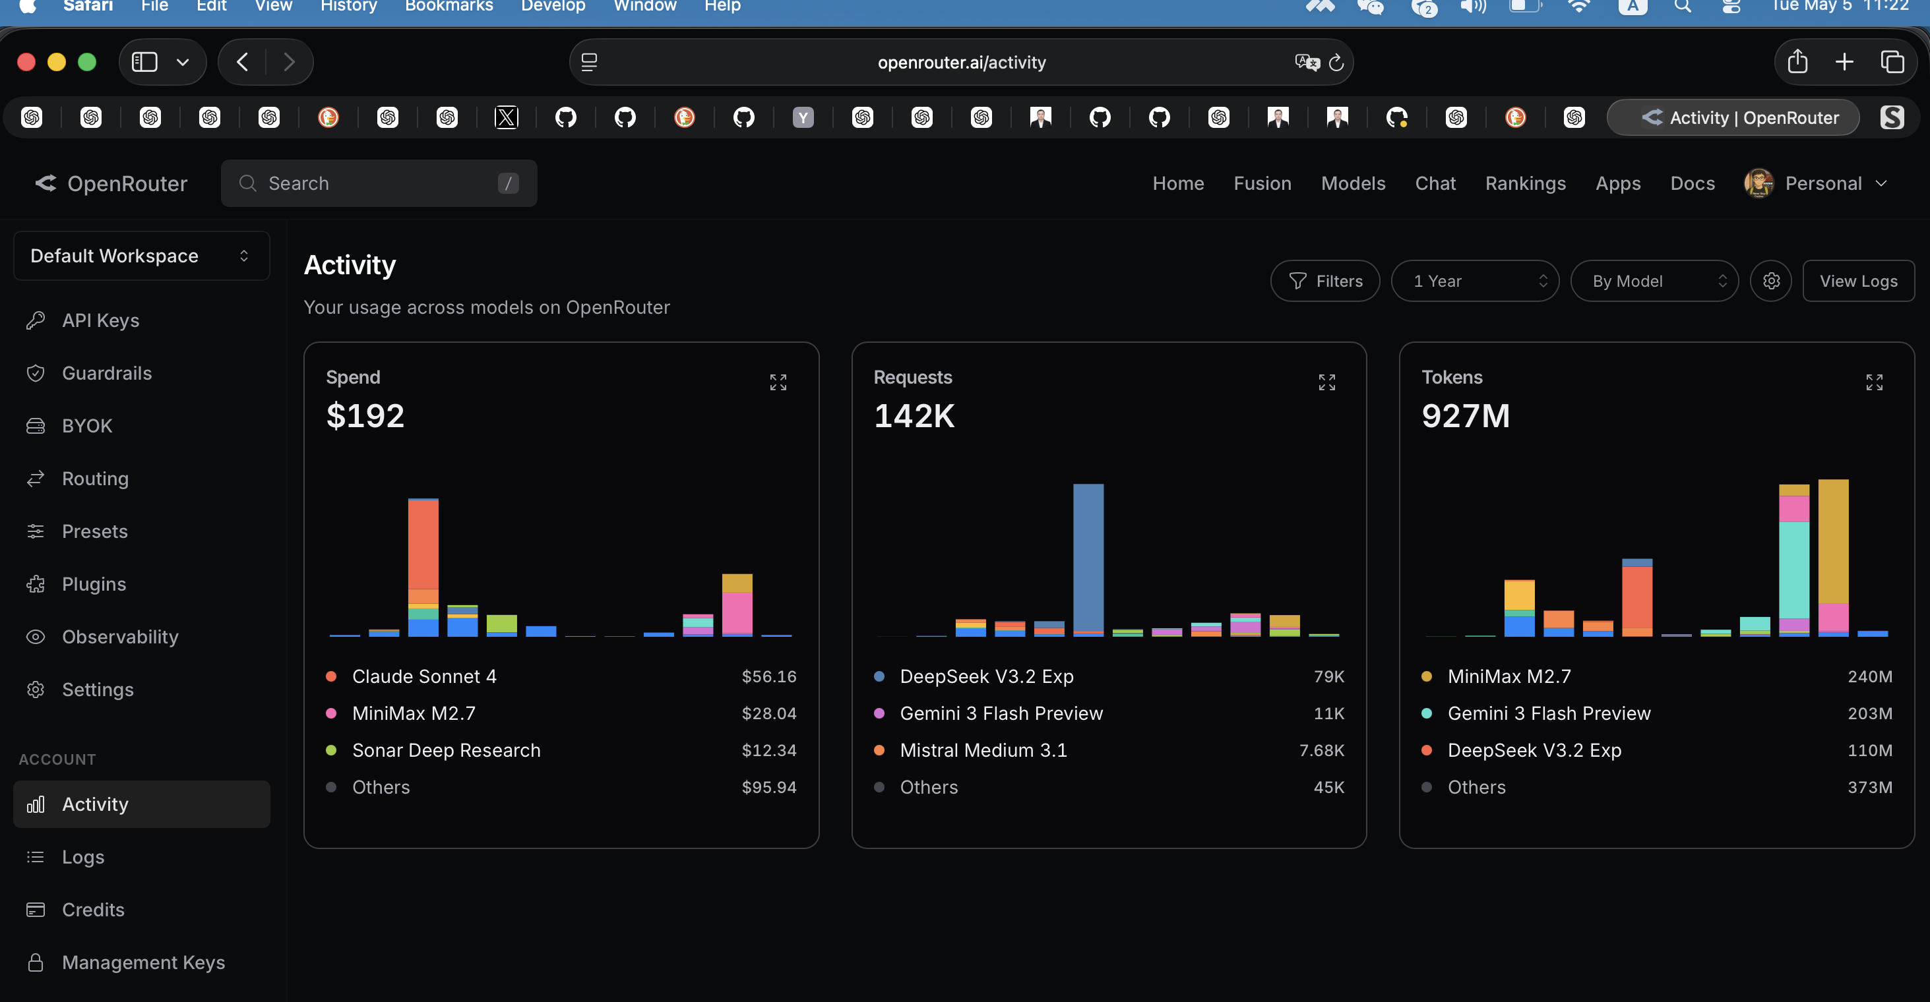Open the X (Twitter) pinned tab
Screen dimensions: 1930x1002
[507, 117]
